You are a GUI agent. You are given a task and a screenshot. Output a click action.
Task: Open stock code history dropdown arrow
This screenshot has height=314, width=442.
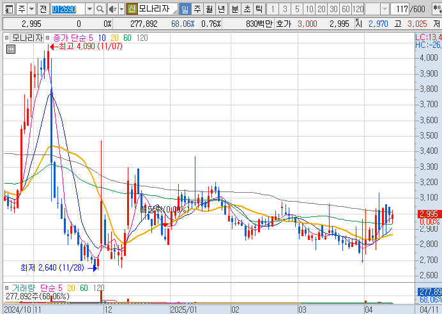click(89, 9)
